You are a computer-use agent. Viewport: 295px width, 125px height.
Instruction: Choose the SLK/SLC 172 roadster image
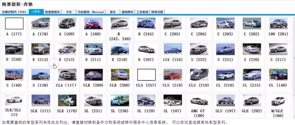(14, 100)
